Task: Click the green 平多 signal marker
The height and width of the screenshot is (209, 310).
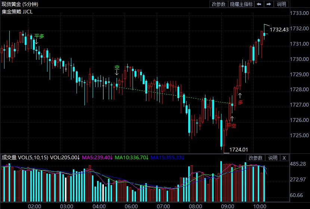Action: click(x=39, y=36)
